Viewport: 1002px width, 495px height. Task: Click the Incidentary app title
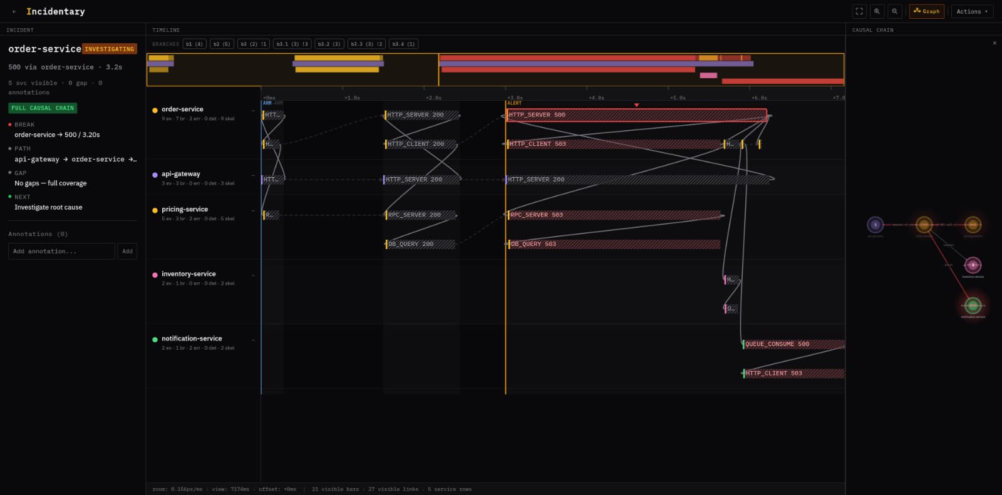[55, 11]
